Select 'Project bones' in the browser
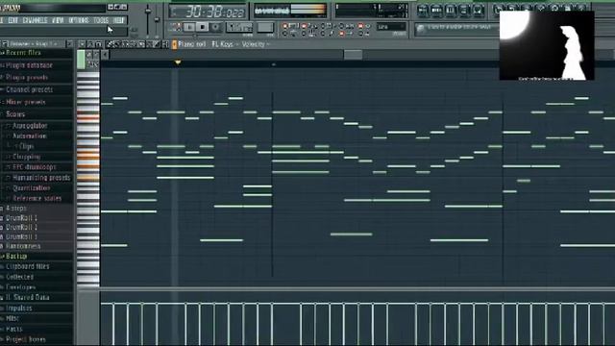615x346 pixels. (x=26, y=339)
